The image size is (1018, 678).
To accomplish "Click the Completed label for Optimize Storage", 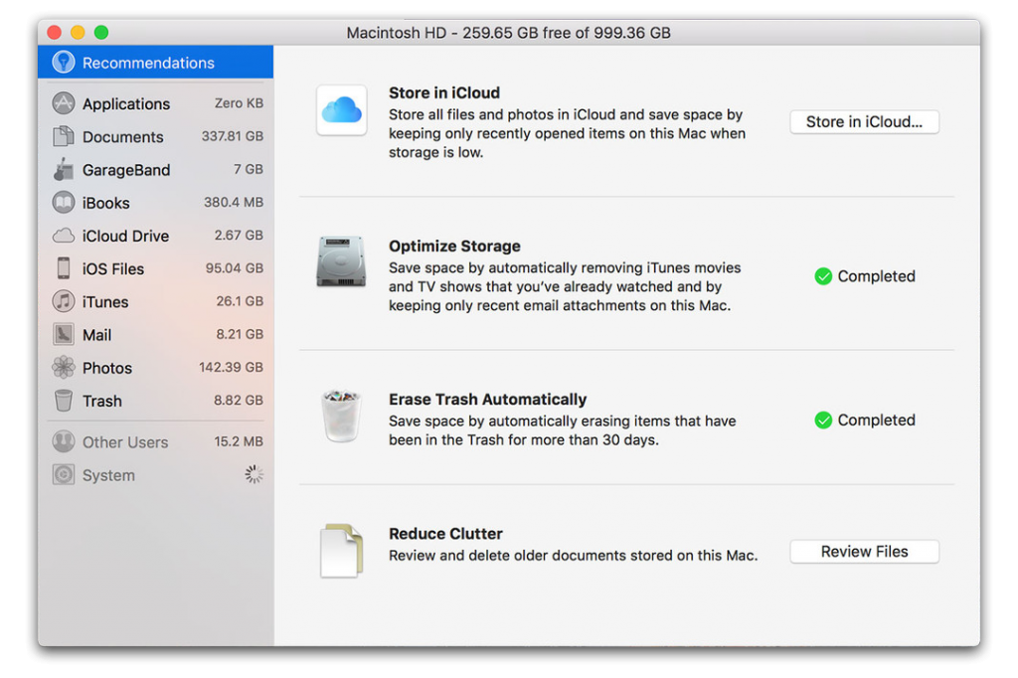I will click(877, 276).
